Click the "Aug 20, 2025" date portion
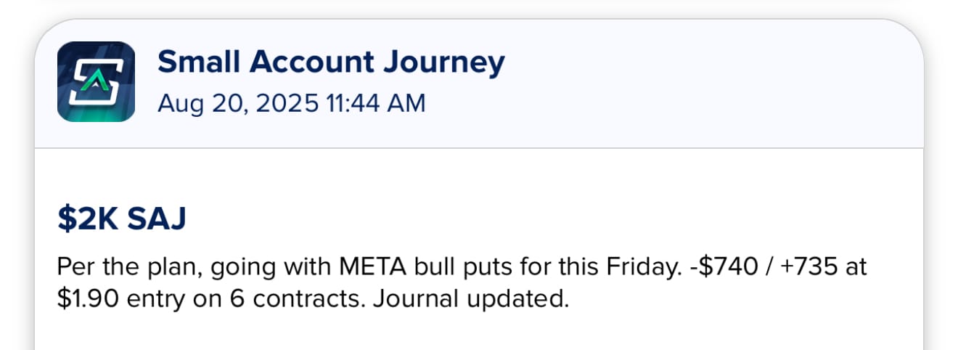The image size is (958, 350). (238, 103)
